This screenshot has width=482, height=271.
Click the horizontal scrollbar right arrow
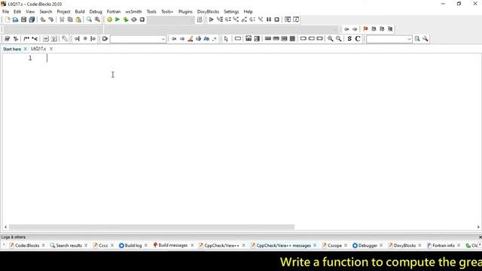(478, 227)
